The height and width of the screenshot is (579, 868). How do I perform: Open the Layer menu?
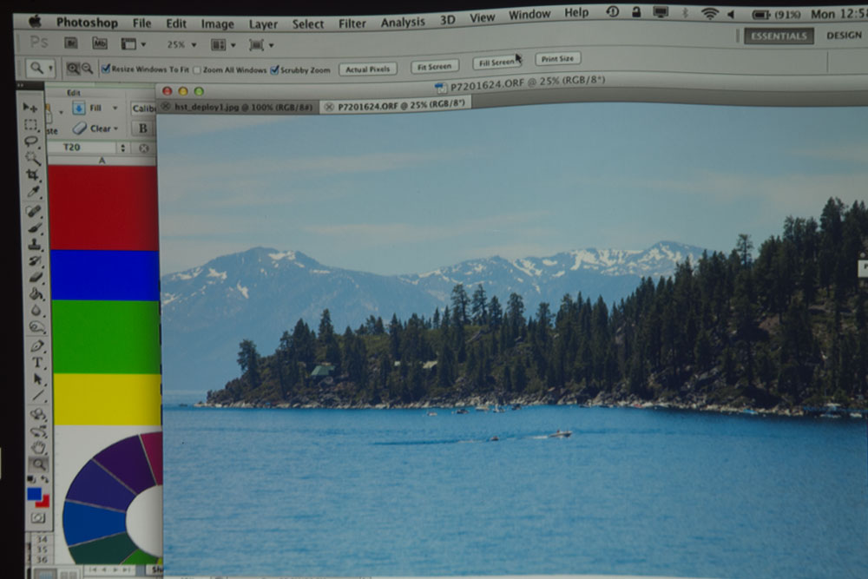coord(263,23)
